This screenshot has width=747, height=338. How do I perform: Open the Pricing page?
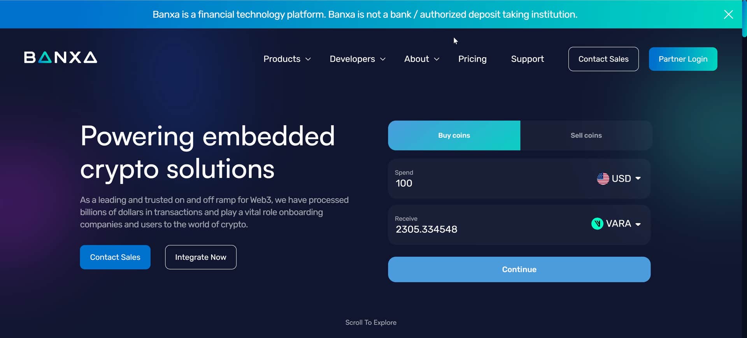coord(472,59)
